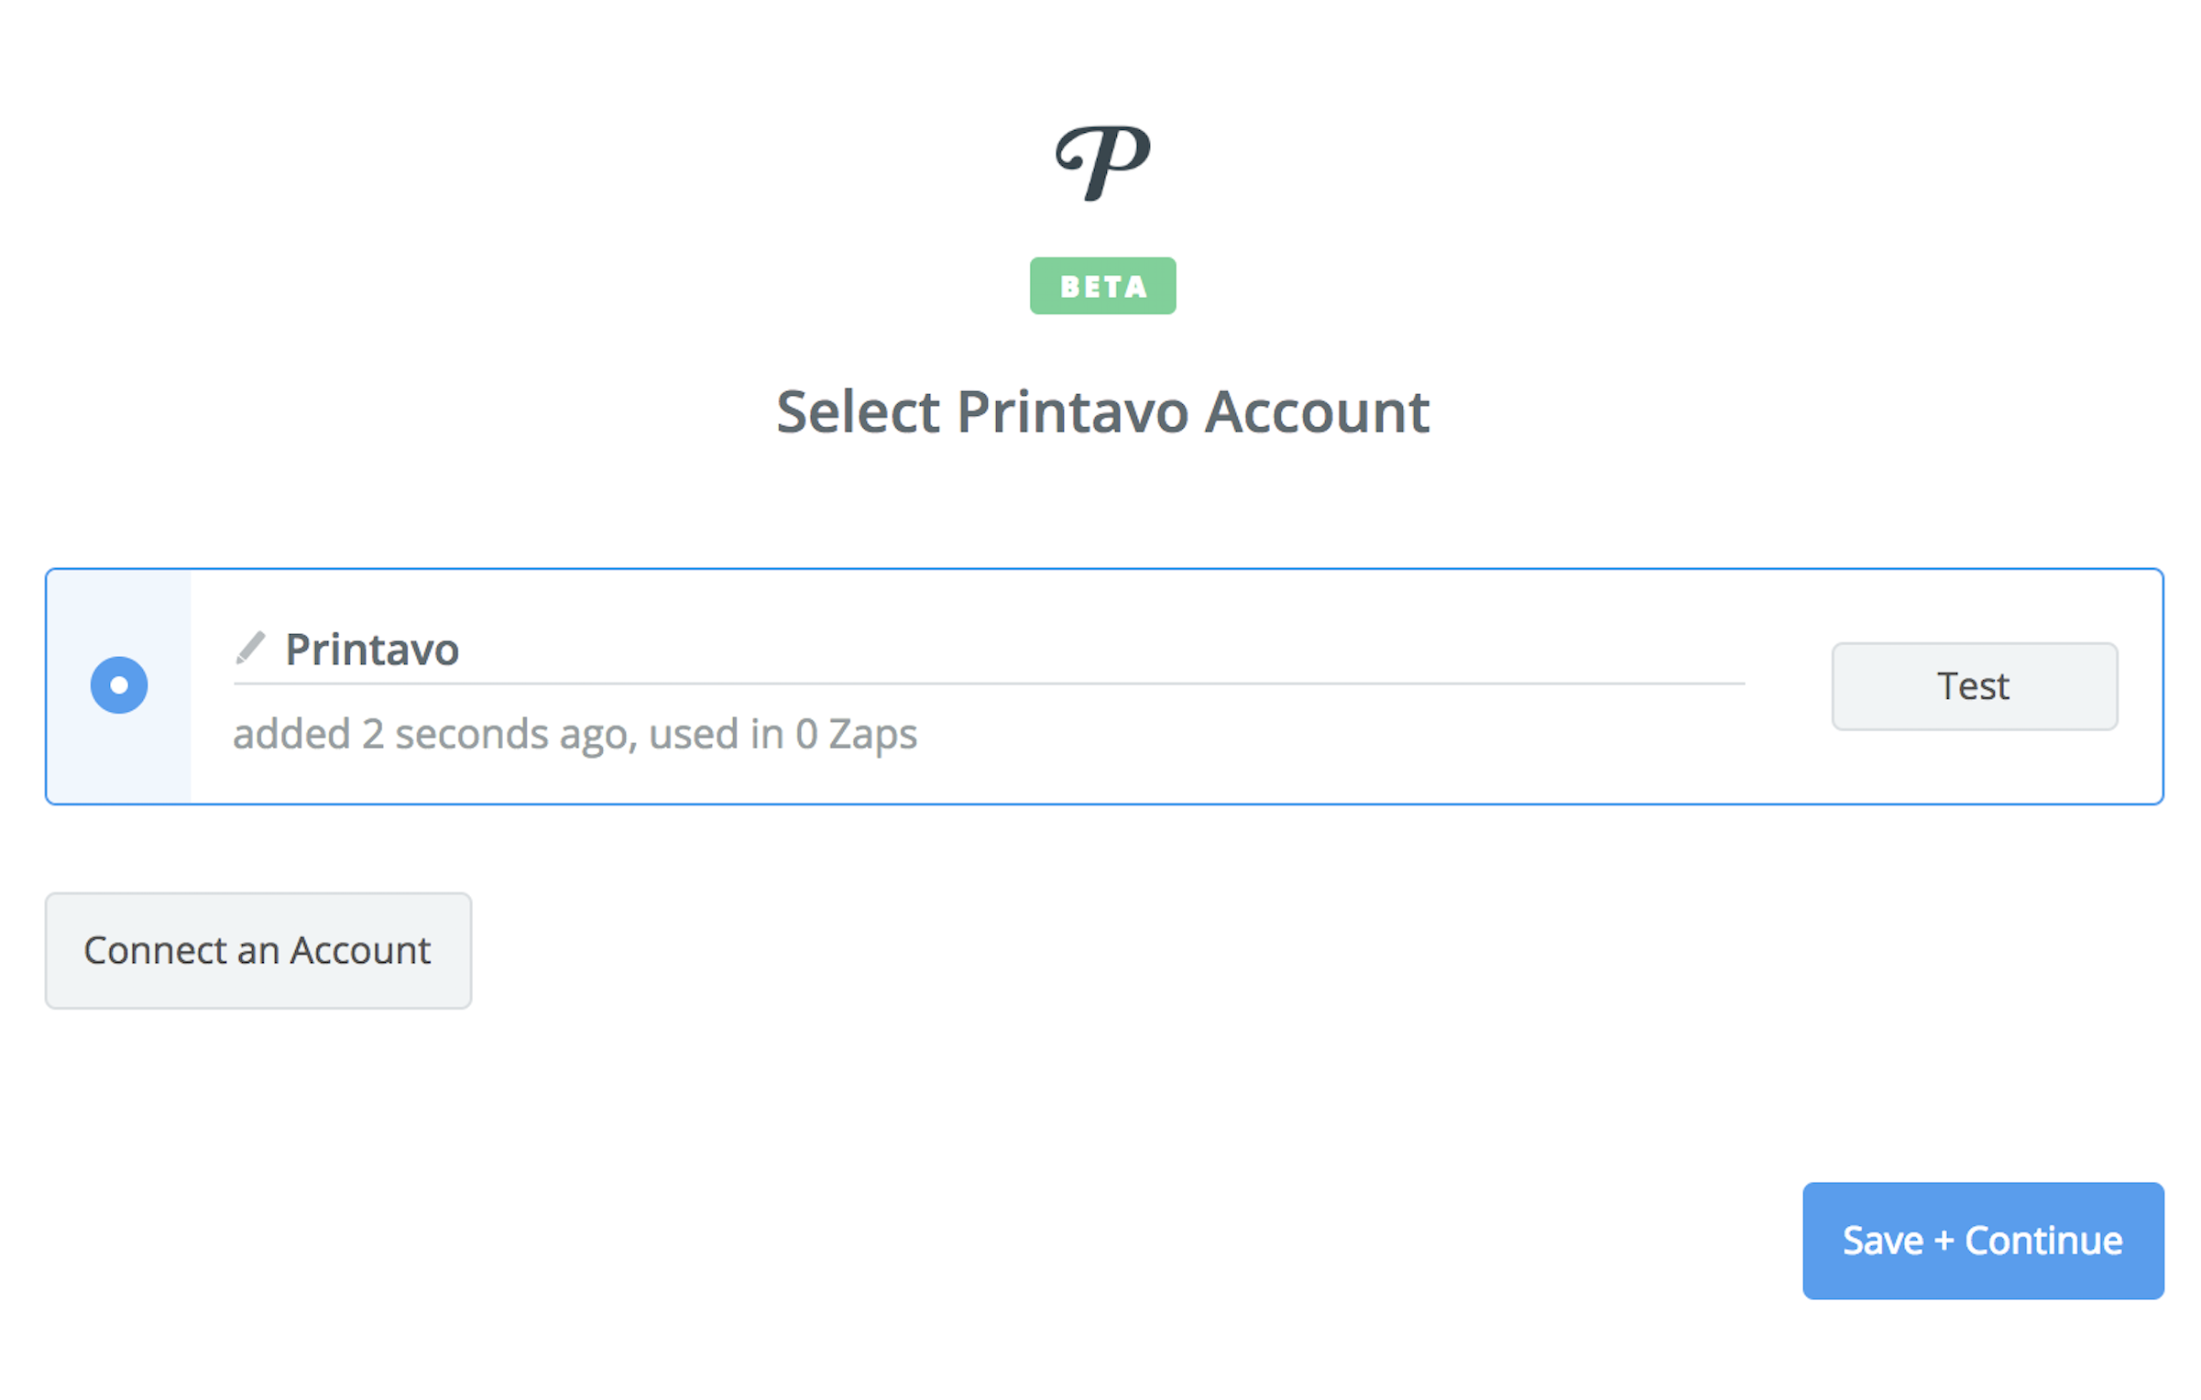Click the "Select Printavo Account" heading
The height and width of the screenshot is (1400, 2201).
[x=1102, y=411]
